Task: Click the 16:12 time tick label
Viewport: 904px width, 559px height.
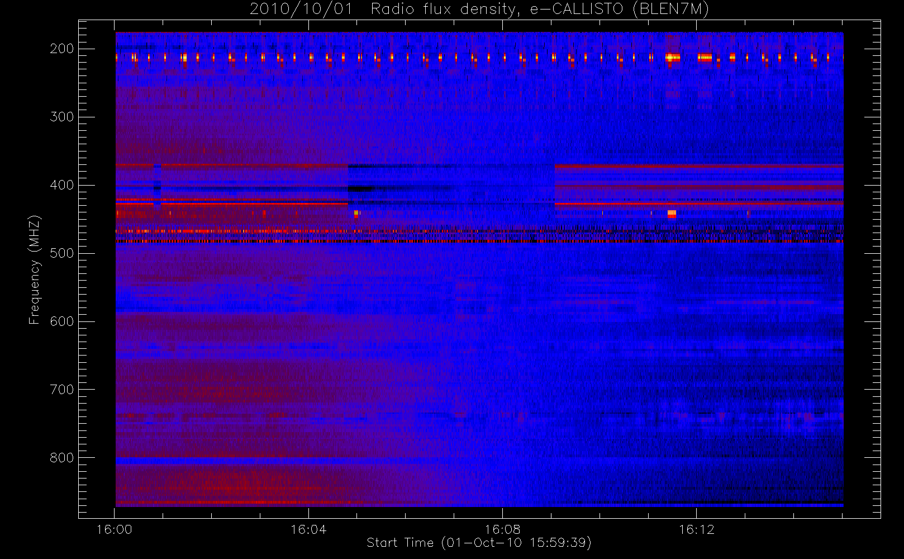Action: point(696,529)
